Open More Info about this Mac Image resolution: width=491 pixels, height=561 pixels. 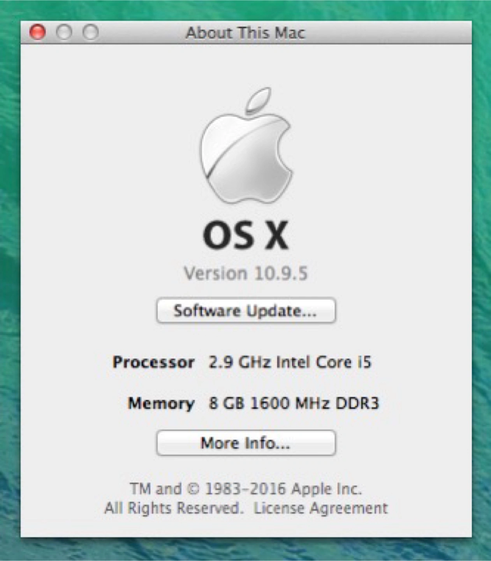pos(246,443)
